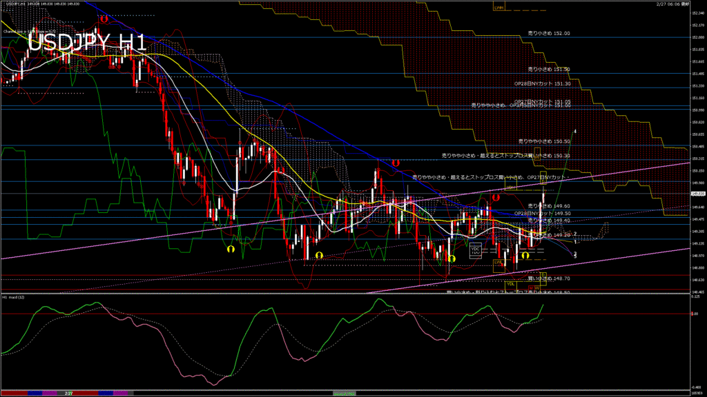Select the 買い小さめ 148.70 level label
The image size is (707, 397).
point(548,278)
